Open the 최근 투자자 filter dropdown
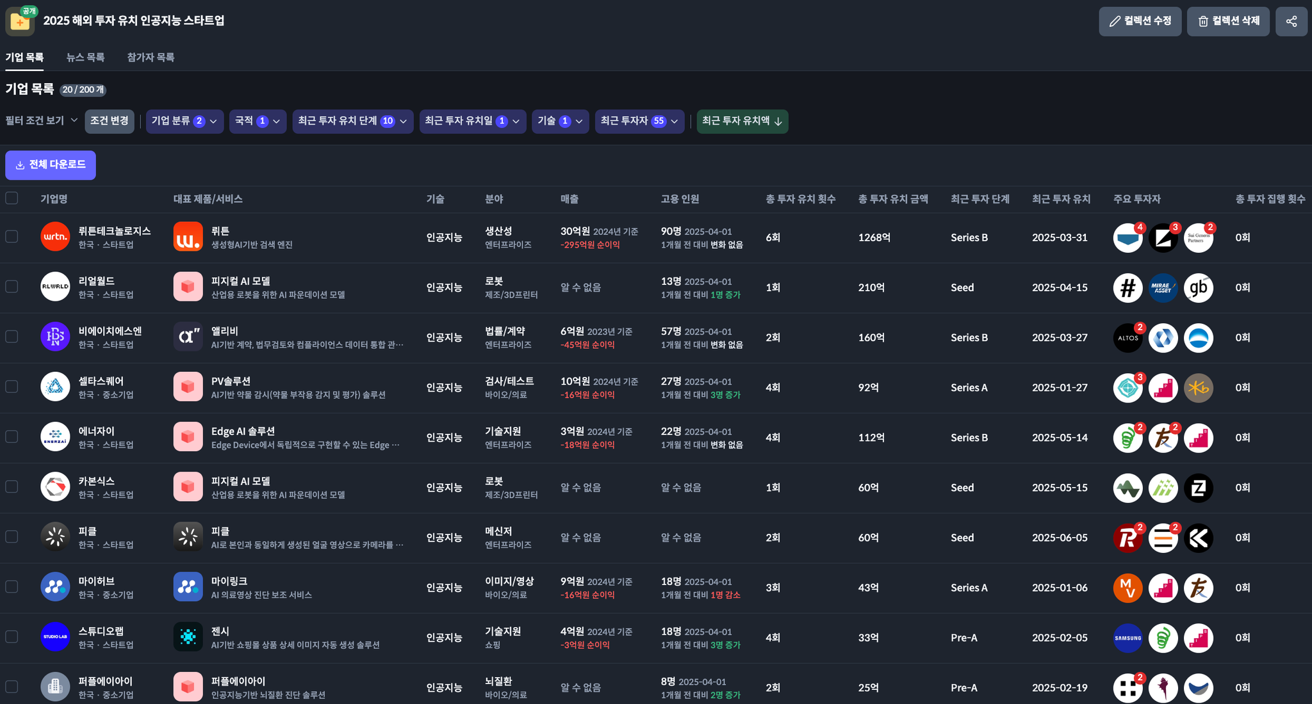Viewport: 1312px width, 704px height. 639,121
